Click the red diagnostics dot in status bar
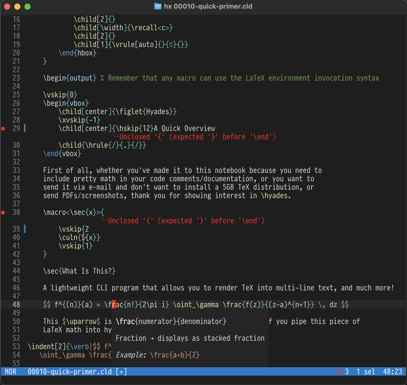This screenshot has height=385, width=407. 339,372
